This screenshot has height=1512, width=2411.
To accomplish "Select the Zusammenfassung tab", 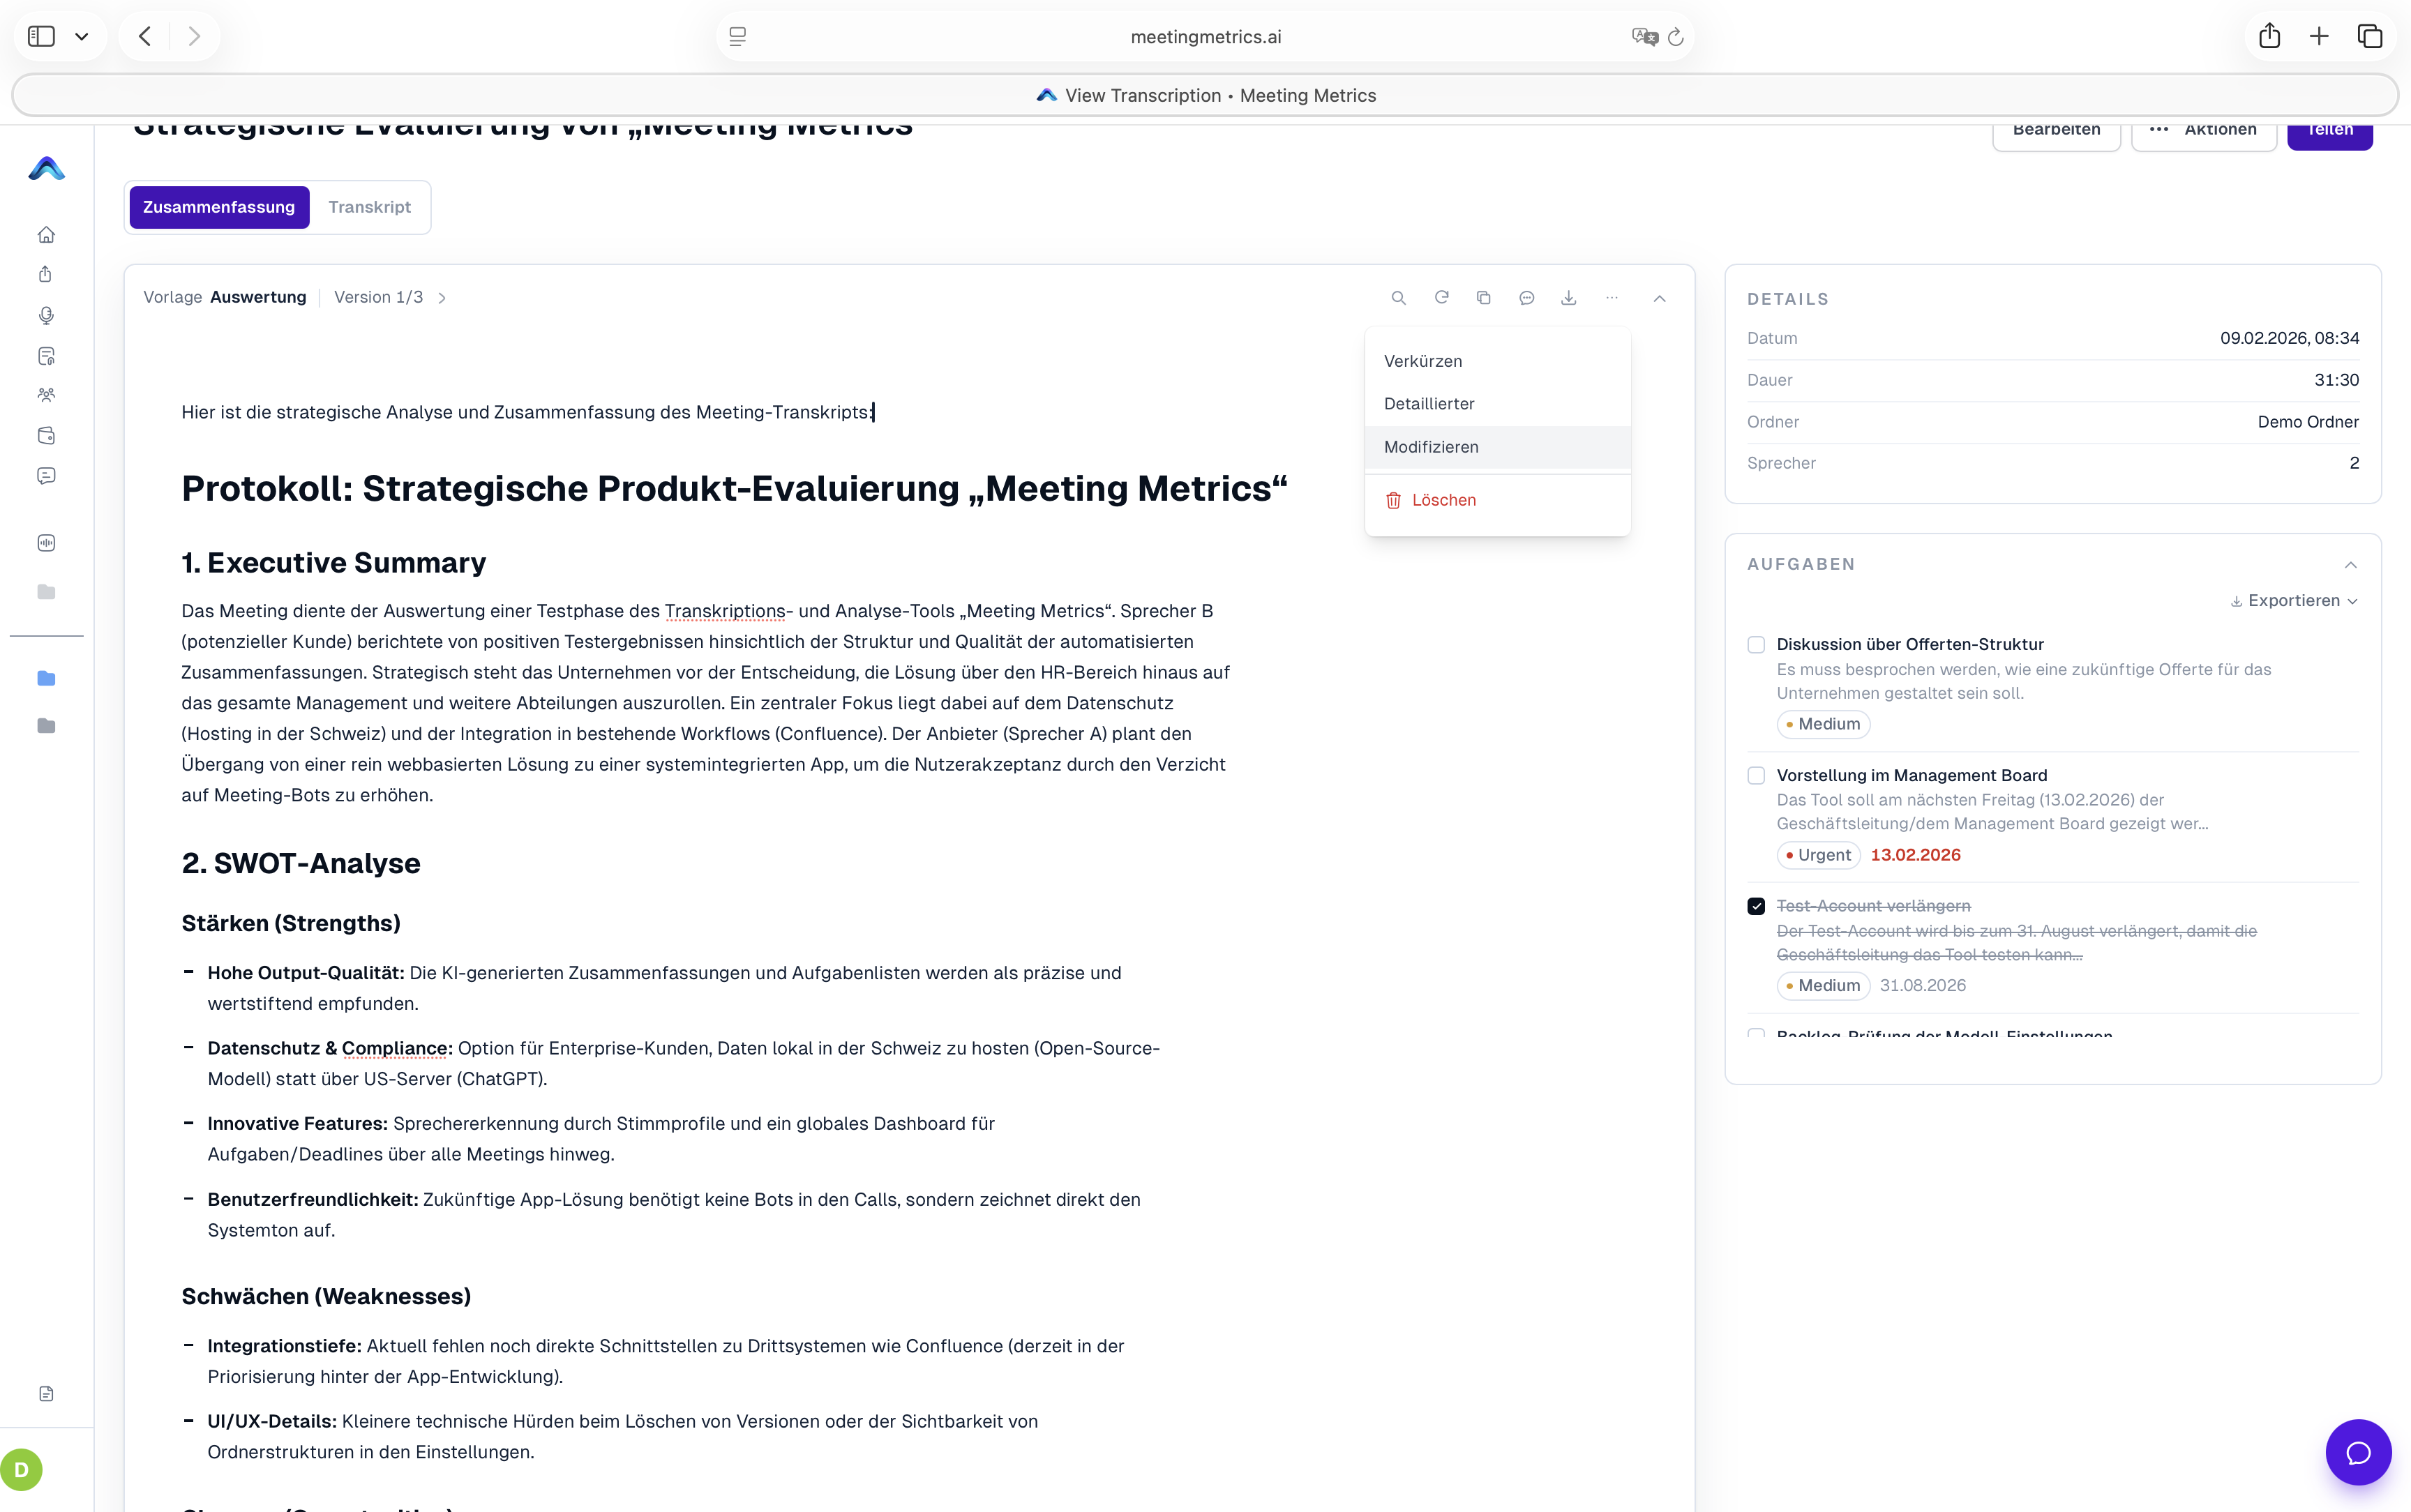I will click(x=219, y=207).
